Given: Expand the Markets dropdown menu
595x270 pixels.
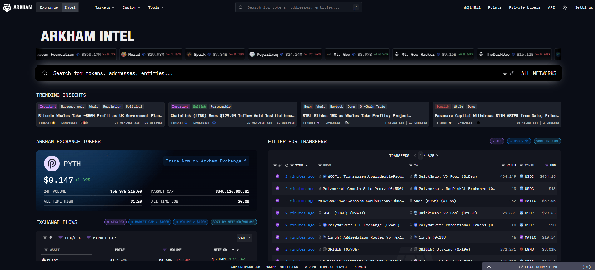Looking at the screenshot, I should click(104, 7).
